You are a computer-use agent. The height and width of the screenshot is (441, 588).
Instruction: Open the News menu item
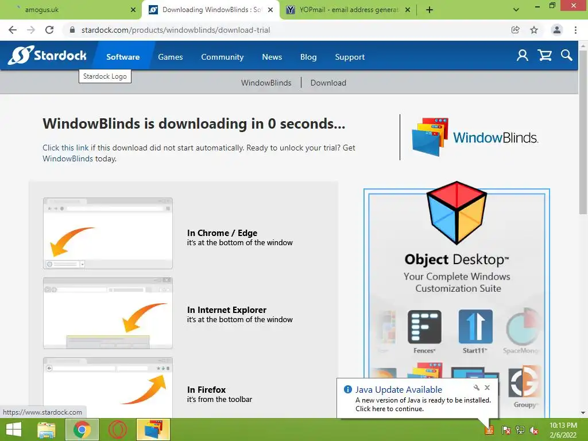click(x=272, y=57)
